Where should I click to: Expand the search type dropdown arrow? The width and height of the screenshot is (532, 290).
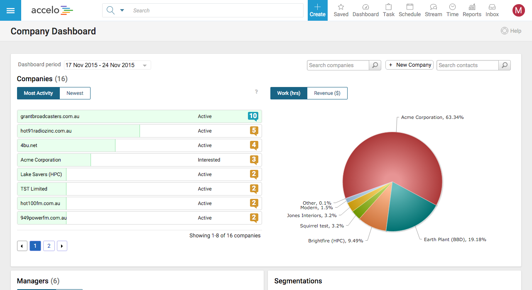point(122,10)
